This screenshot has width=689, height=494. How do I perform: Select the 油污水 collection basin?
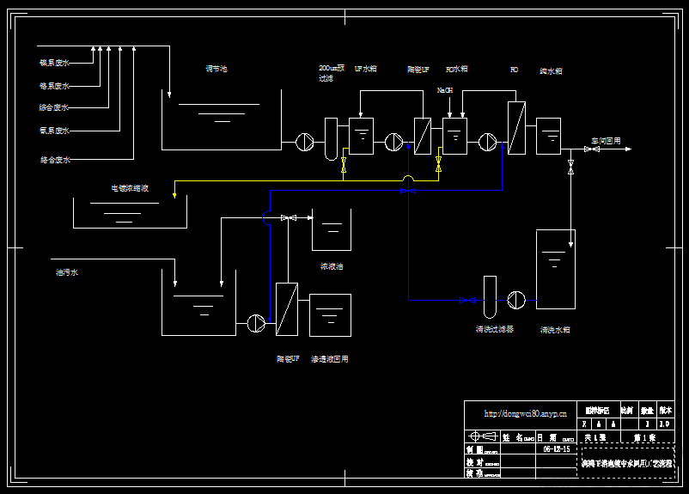tap(198, 302)
